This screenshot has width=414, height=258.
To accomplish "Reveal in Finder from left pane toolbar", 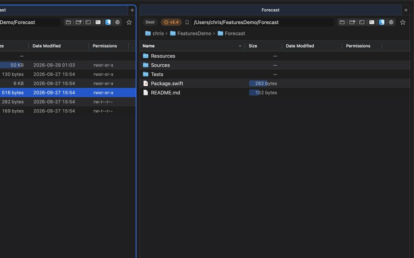I will (108, 22).
